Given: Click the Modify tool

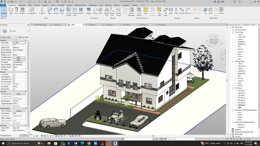Looking at the screenshot, I should point(4,11).
